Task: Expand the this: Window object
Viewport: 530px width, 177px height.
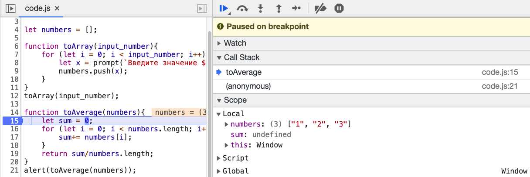Action: coord(226,145)
